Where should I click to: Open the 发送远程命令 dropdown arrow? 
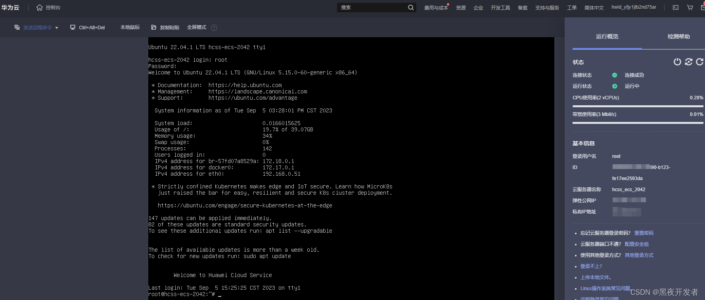click(57, 28)
